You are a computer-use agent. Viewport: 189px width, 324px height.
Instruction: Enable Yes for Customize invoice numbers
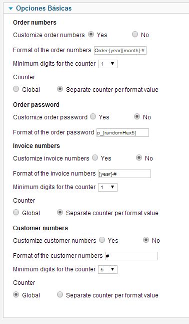(x=95, y=157)
